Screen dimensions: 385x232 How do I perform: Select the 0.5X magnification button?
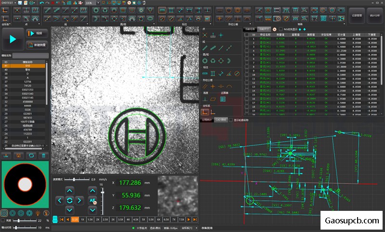click(x=75, y=220)
